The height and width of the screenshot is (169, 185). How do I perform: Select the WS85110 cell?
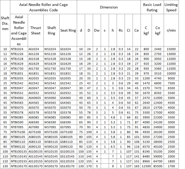[x=51, y=142]
